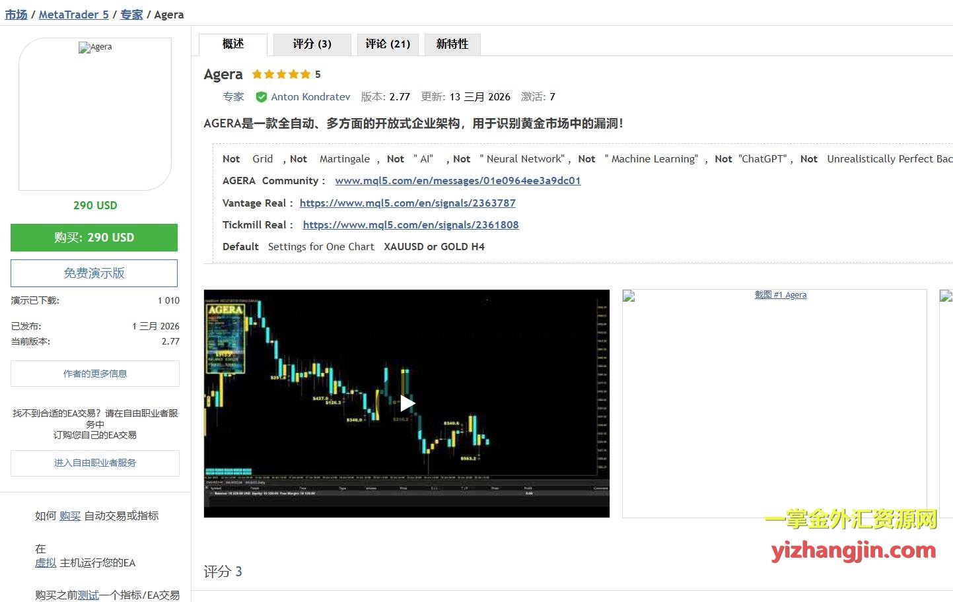The height and width of the screenshot is (602, 953).
Task: Click the five-star rating next to Agera
Action: [x=281, y=75]
